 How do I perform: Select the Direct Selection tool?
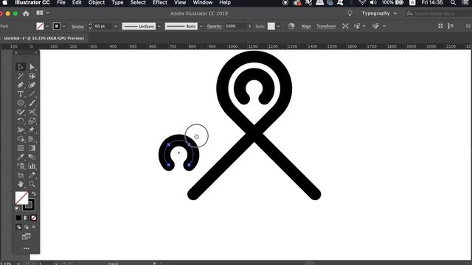32,67
